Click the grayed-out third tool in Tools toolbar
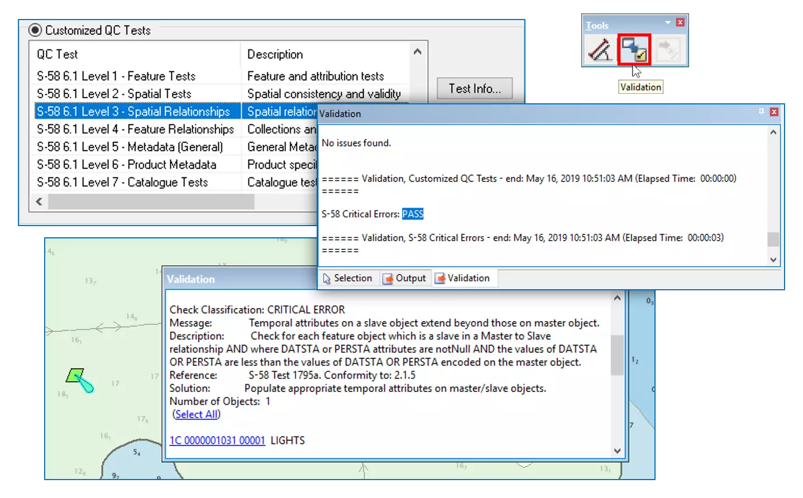Image resolution: width=803 pixels, height=498 pixels. (x=670, y=49)
